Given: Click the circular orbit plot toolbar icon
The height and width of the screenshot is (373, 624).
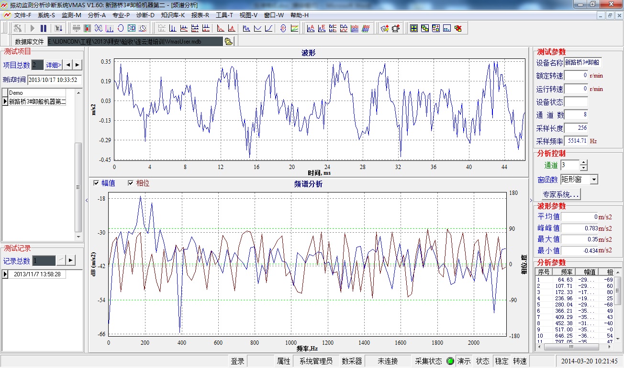Looking at the screenshot, I should pos(121,28).
